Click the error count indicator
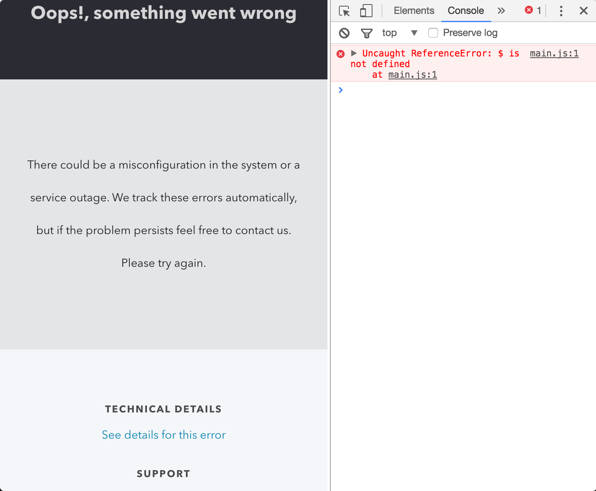 (533, 10)
